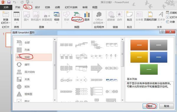The height and width of the screenshot is (112, 177).
Task: Click the 批注 comment icon
Action: coord(130,14)
